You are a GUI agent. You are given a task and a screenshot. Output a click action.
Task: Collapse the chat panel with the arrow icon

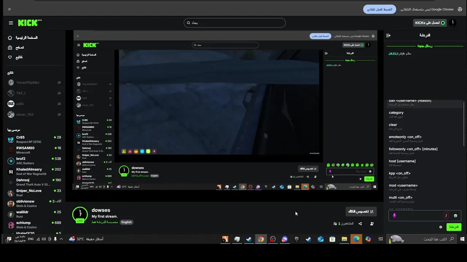pos(388,35)
